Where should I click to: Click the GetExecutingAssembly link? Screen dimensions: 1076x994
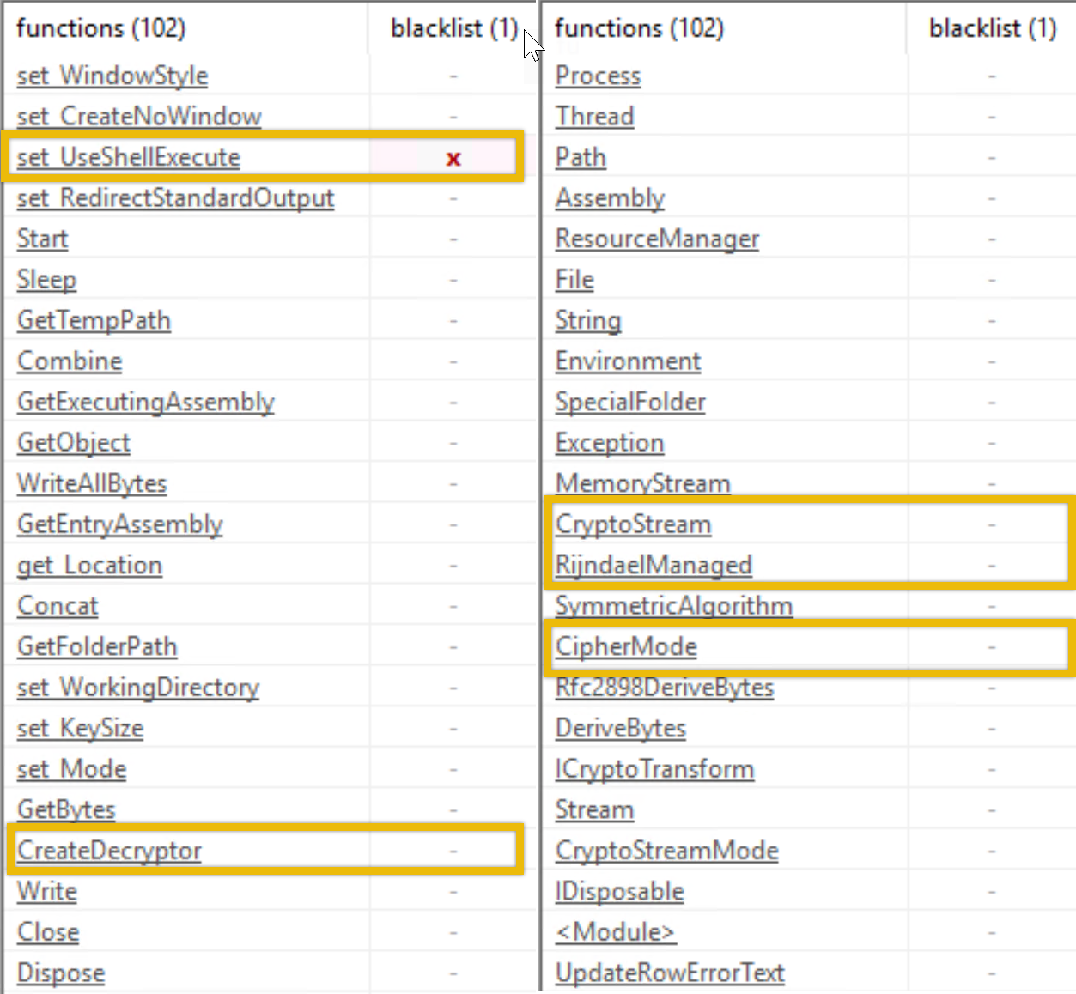(x=145, y=402)
